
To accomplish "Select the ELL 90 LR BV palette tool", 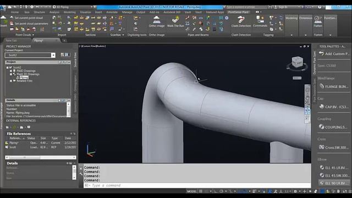I will (334, 183).
